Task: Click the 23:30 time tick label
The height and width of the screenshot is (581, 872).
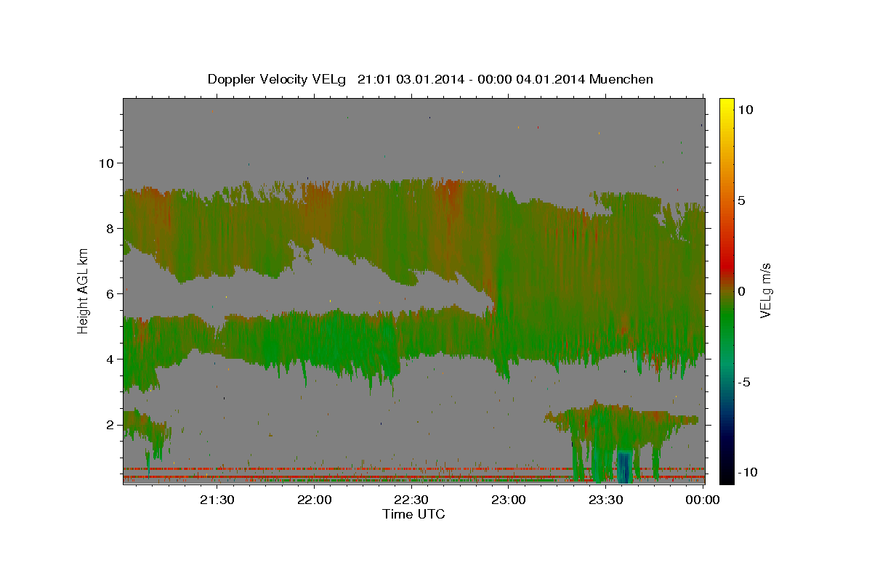Action: (606, 500)
